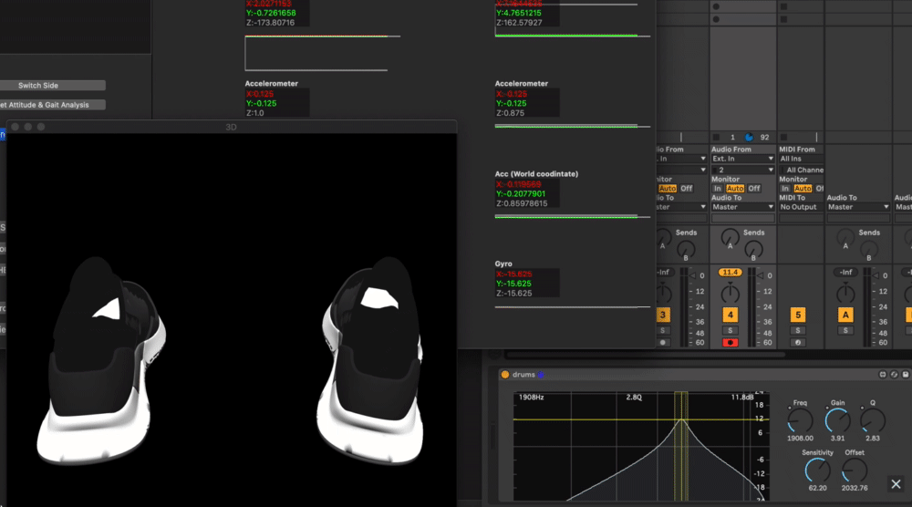Open the MIDI From All Ins dropdown
Viewport: 912px width, 507px height.
point(798,159)
